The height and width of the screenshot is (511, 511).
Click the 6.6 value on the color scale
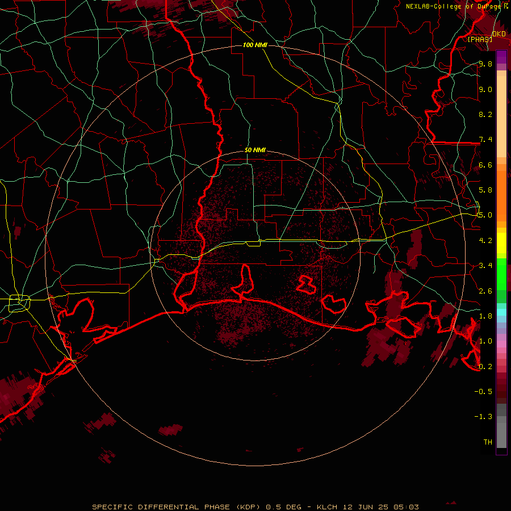[x=485, y=165]
